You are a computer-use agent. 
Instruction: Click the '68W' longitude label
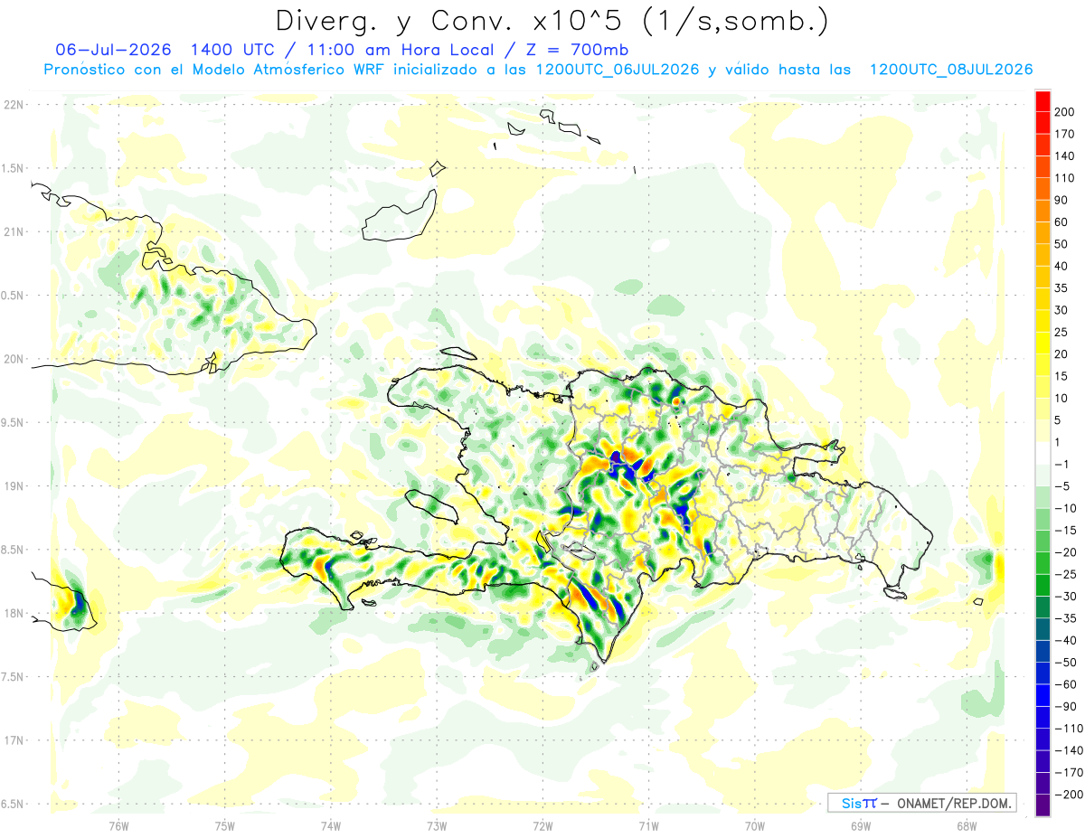point(966,824)
